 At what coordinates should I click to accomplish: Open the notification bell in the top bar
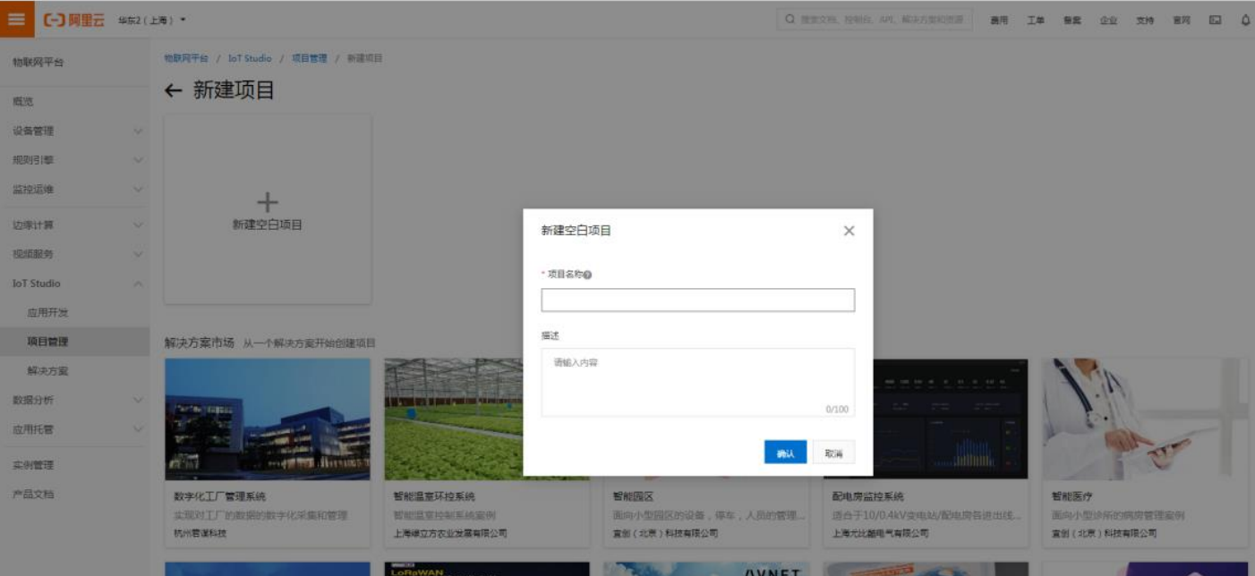[1245, 20]
